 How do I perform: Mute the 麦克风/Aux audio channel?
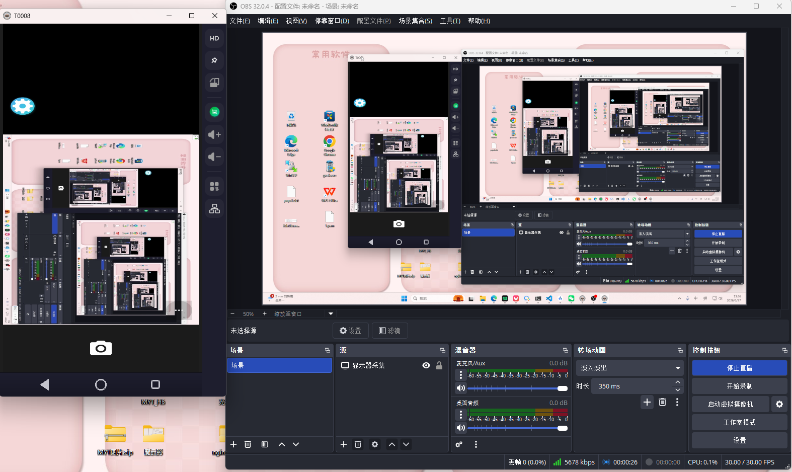460,388
